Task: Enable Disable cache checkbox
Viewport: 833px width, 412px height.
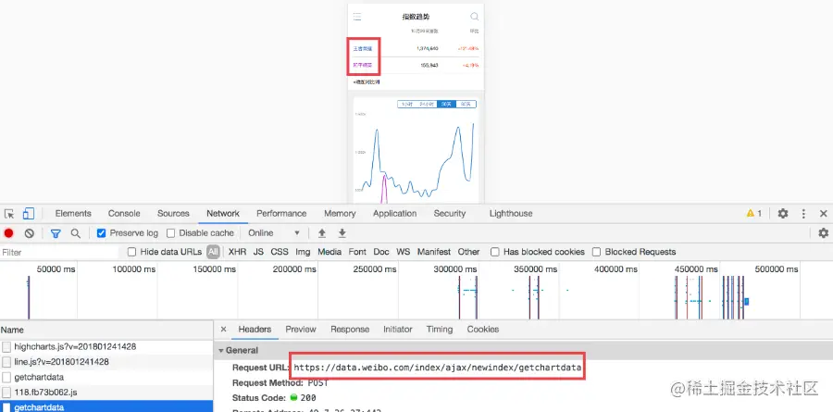Action: (x=170, y=233)
